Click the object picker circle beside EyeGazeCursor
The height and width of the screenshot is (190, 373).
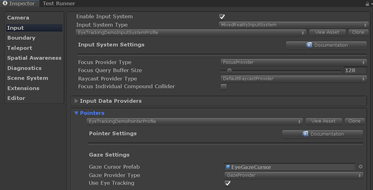click(361, 167)
